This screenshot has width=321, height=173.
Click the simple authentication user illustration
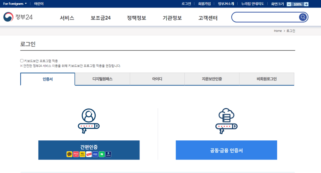click(89, 121)
